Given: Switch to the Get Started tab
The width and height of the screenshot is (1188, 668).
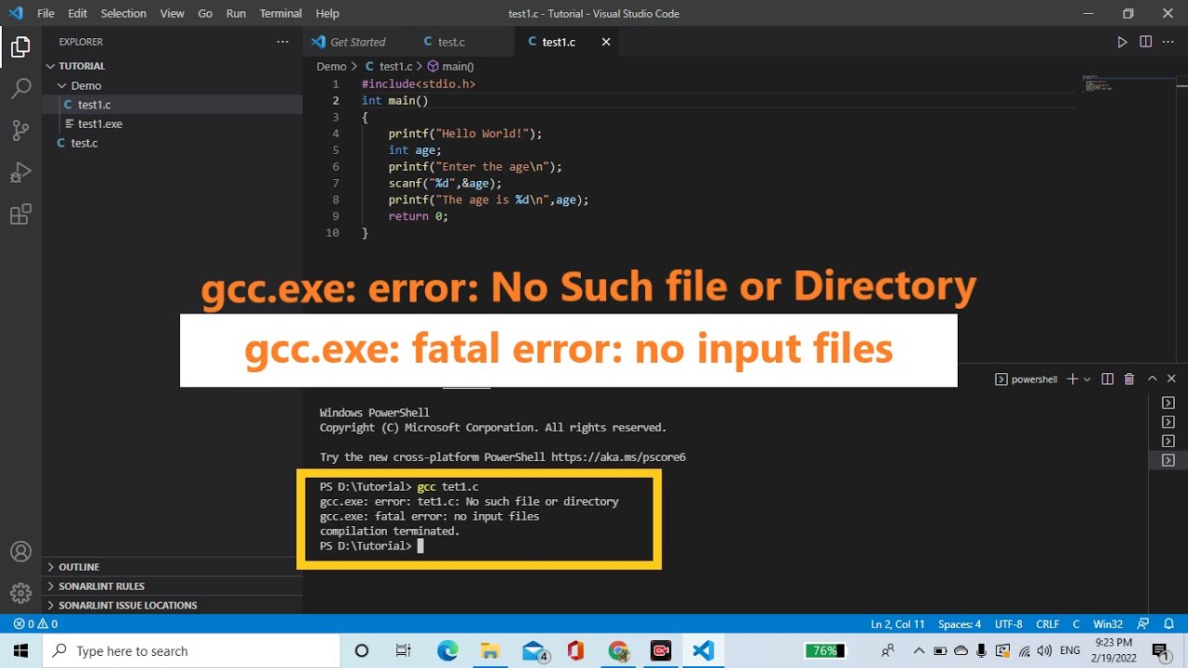Looking at the screenshot, I should (x=356, y=42).
